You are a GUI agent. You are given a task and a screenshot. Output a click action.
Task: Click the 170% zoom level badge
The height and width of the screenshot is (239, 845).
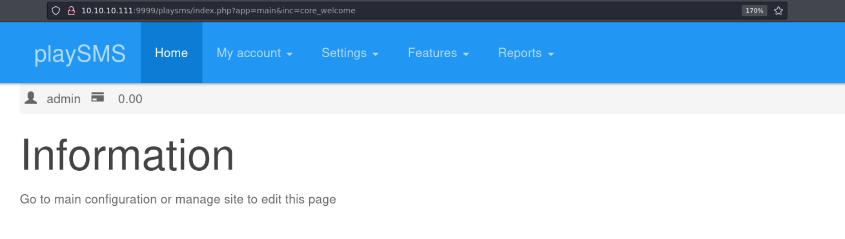[754, 11]
